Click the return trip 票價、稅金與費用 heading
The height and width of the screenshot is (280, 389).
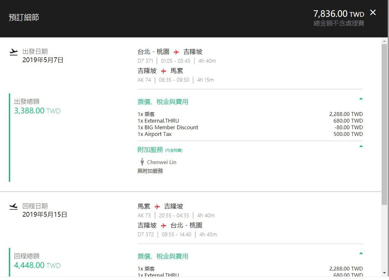coord(163,256)
